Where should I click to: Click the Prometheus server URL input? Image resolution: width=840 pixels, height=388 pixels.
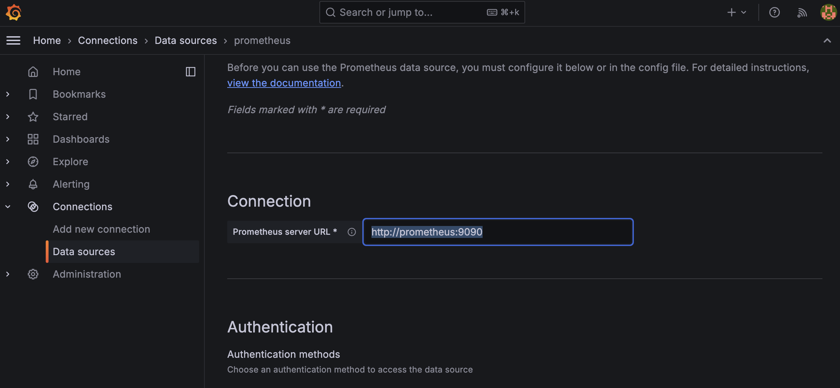pos(498,232)
